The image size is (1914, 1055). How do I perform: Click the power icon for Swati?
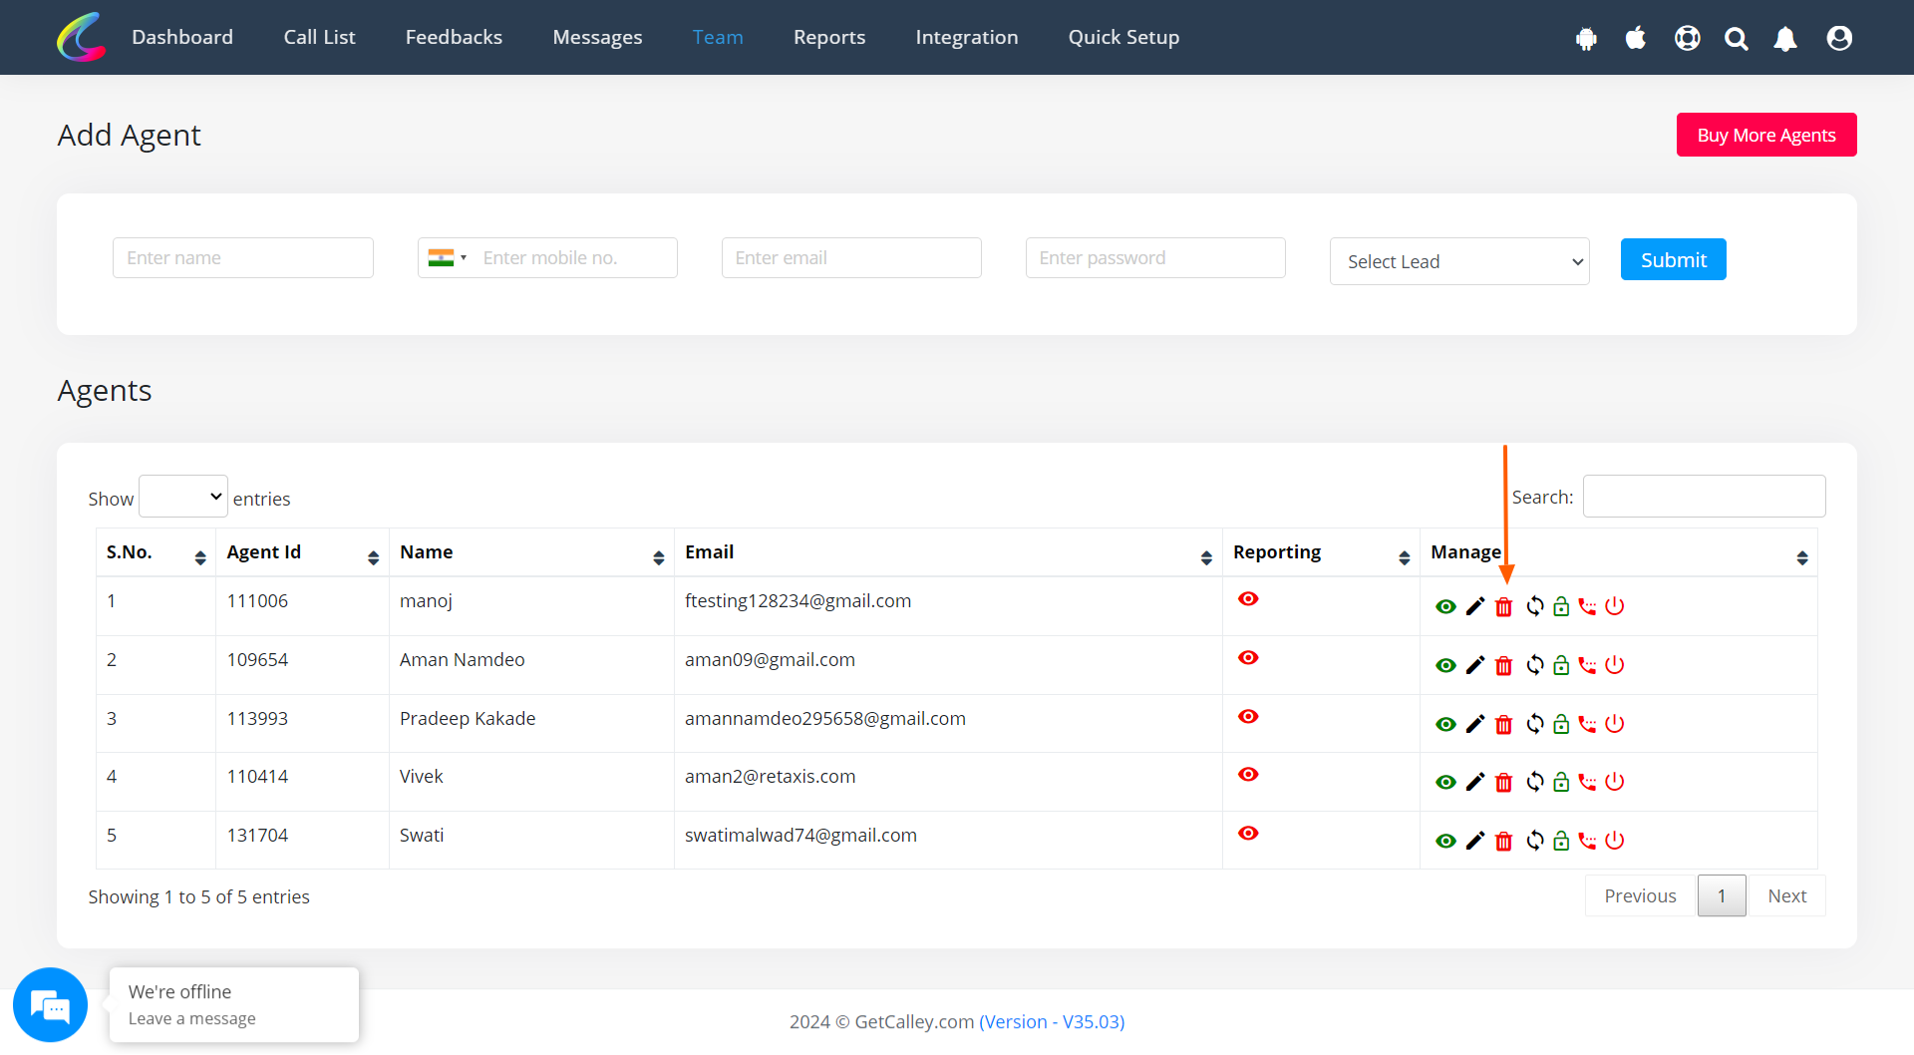pos(1615,841)
